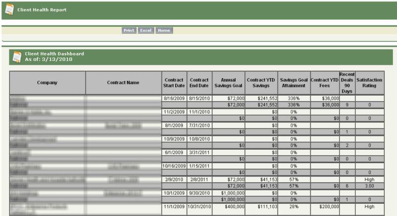Select the 11/1/2009 start date cell

coord(174,210)
